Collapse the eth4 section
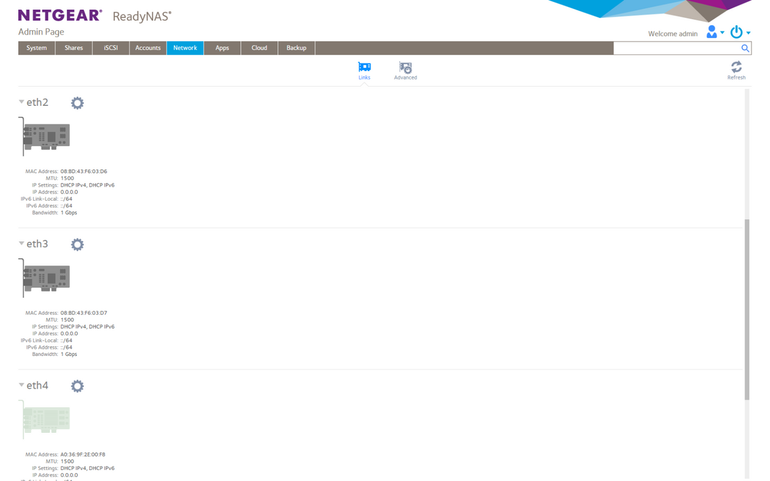Image resolution: width=770 pixels, height=481 pixels. [21, 385]
